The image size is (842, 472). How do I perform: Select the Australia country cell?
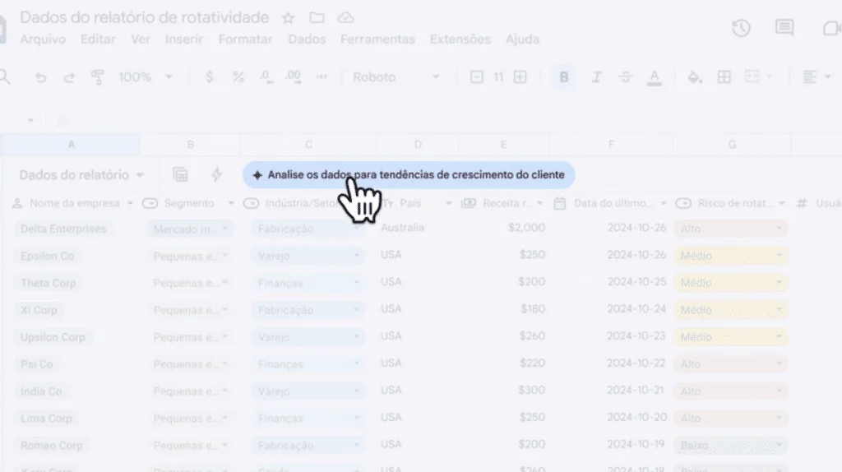[x=403, y=228]
